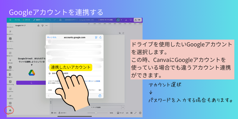Open the grid view icon in bottom bar
The height and width of the screenshot is (119, 238).
pos(131,113)
